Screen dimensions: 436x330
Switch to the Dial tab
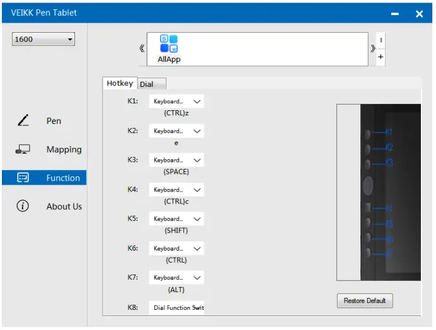(146, 84)
